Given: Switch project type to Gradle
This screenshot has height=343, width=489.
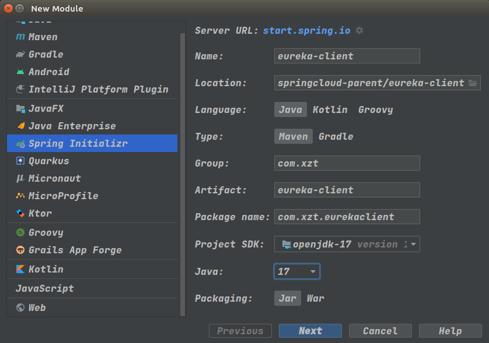Looking at the screenshot, I should click(336, 136).
